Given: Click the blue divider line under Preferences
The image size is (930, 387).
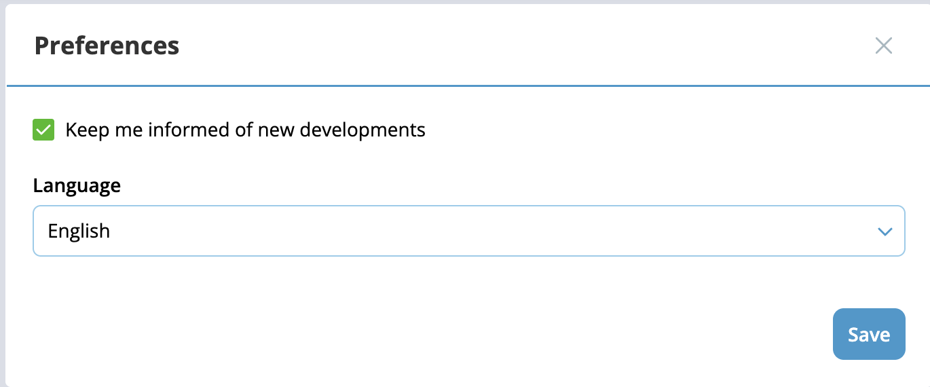Looking at the screenshot, I should (468, 86).
